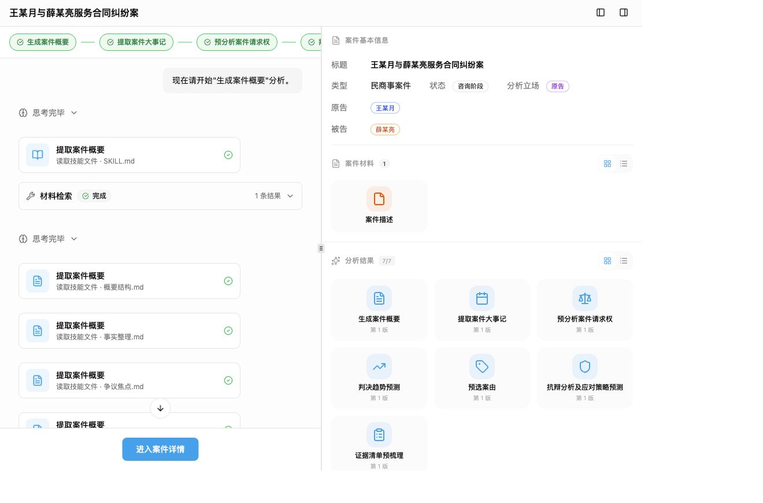Select the 预分析案件请求权 step tab
763x503 pixels.
click(x=237, y=42)
